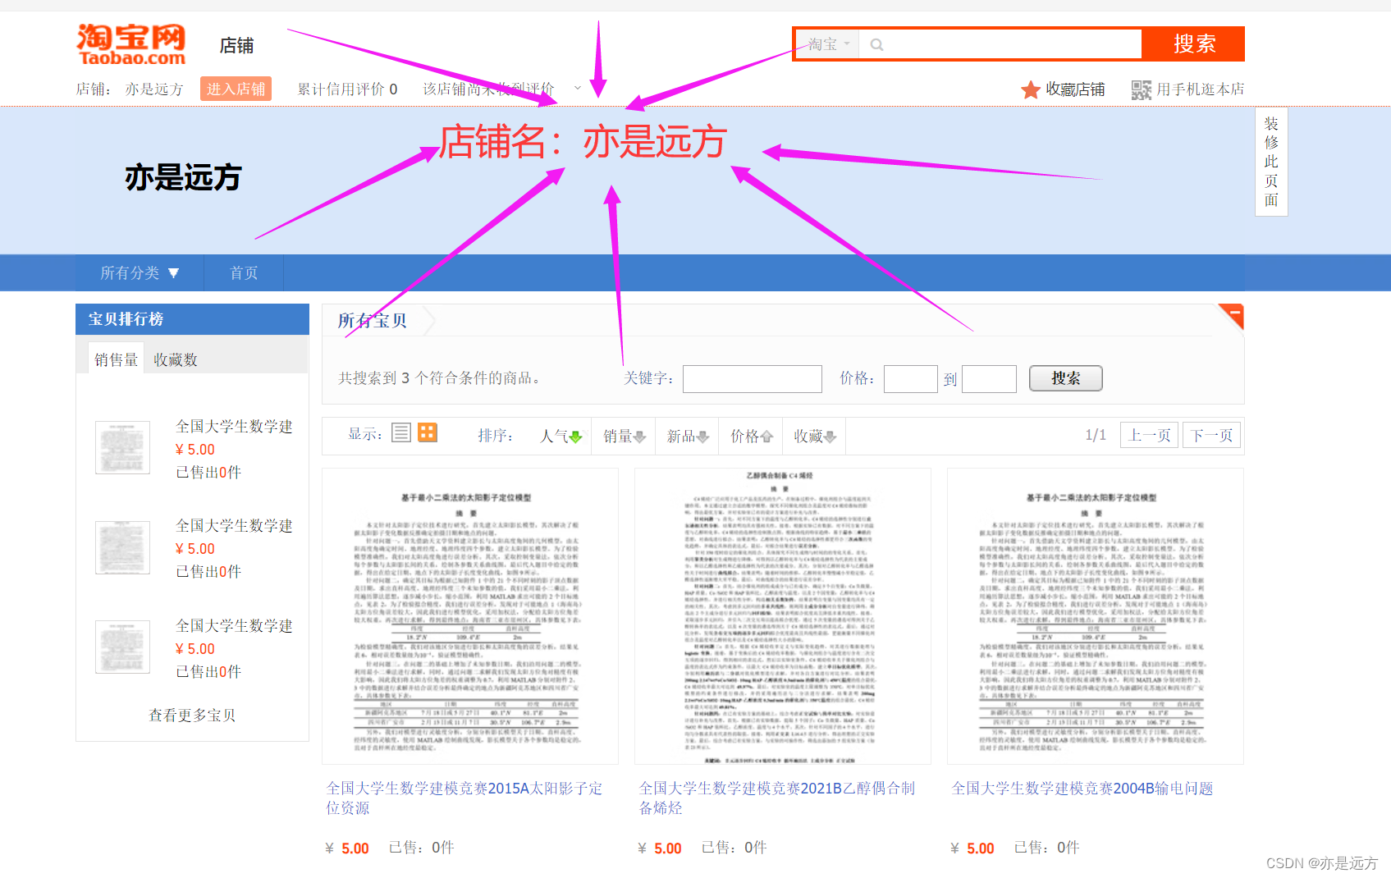Click 查看更多宝贝 link
The width and height of the screenshot is (1391, 878).
(192, 715)
